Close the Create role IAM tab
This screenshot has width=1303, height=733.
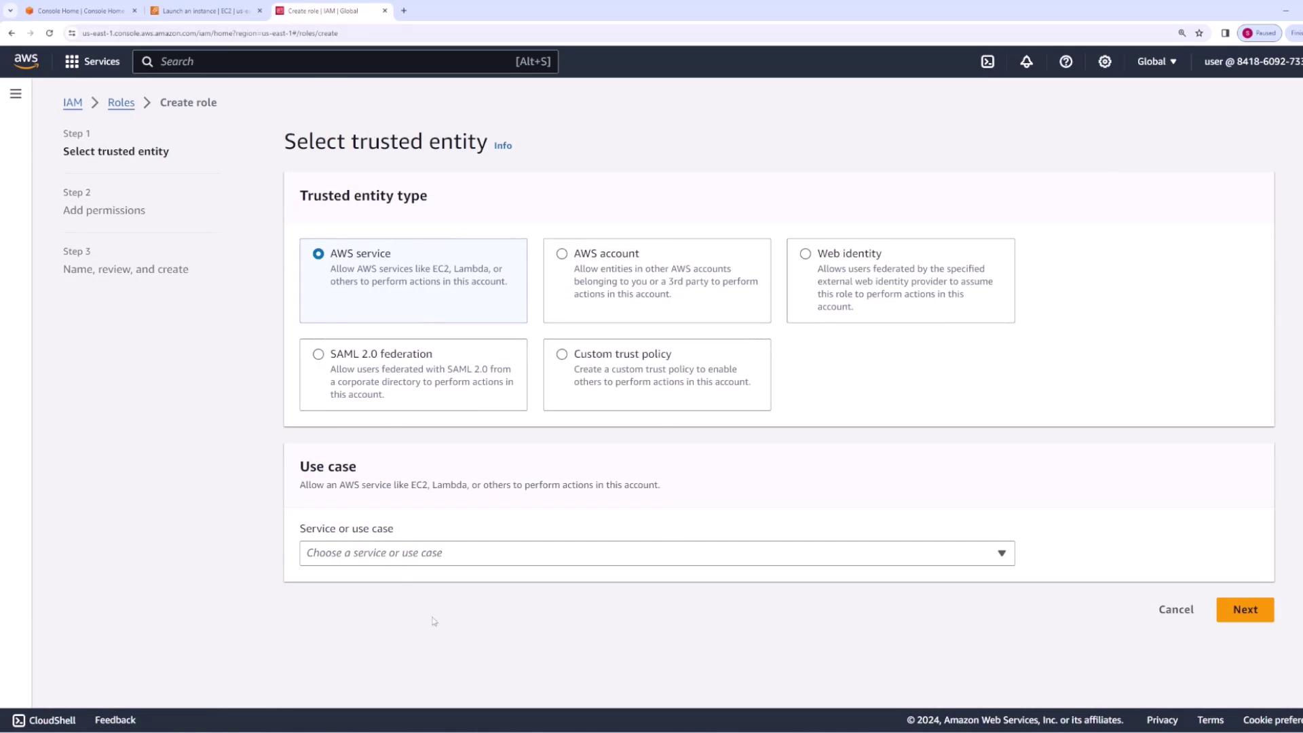point(385,11)
